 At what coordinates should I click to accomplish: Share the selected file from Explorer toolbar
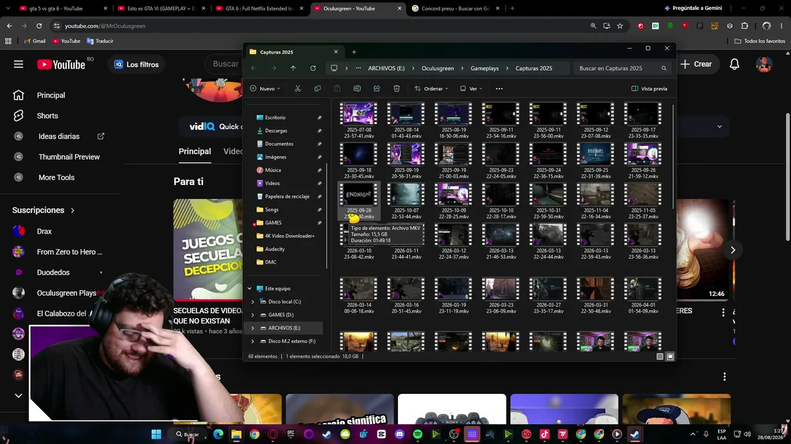tap(377, 89)
